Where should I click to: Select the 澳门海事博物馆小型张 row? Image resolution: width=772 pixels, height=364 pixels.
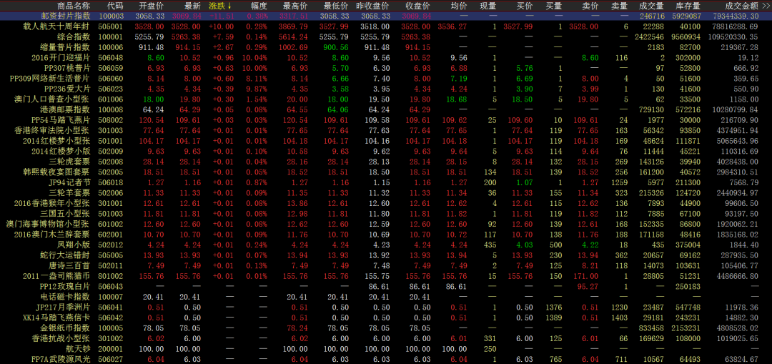click(386, 224)
